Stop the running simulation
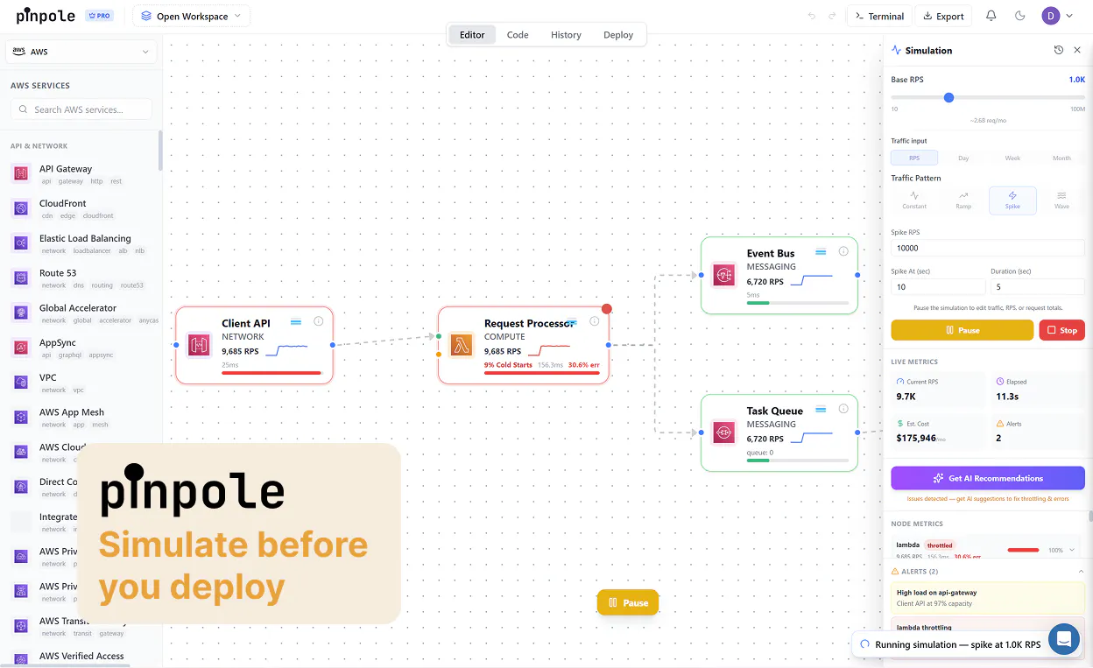1093x668 pixels. 1061,330
